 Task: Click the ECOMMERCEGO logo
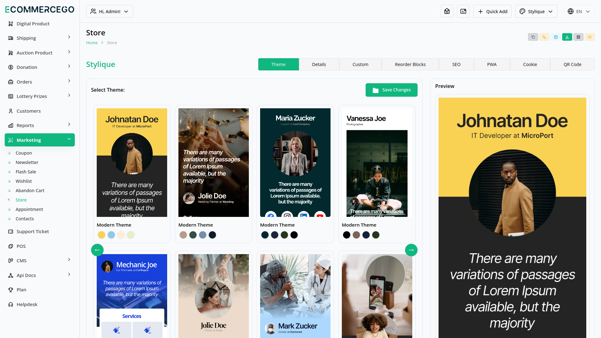tap(40, 9)
